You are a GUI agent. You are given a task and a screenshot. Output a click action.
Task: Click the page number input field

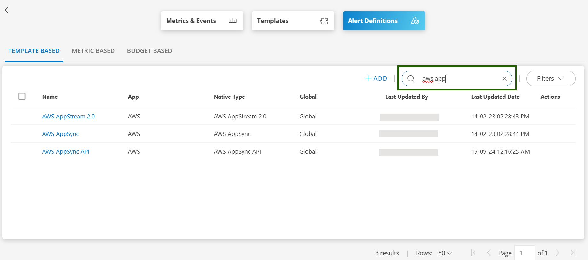coord(524,253)
